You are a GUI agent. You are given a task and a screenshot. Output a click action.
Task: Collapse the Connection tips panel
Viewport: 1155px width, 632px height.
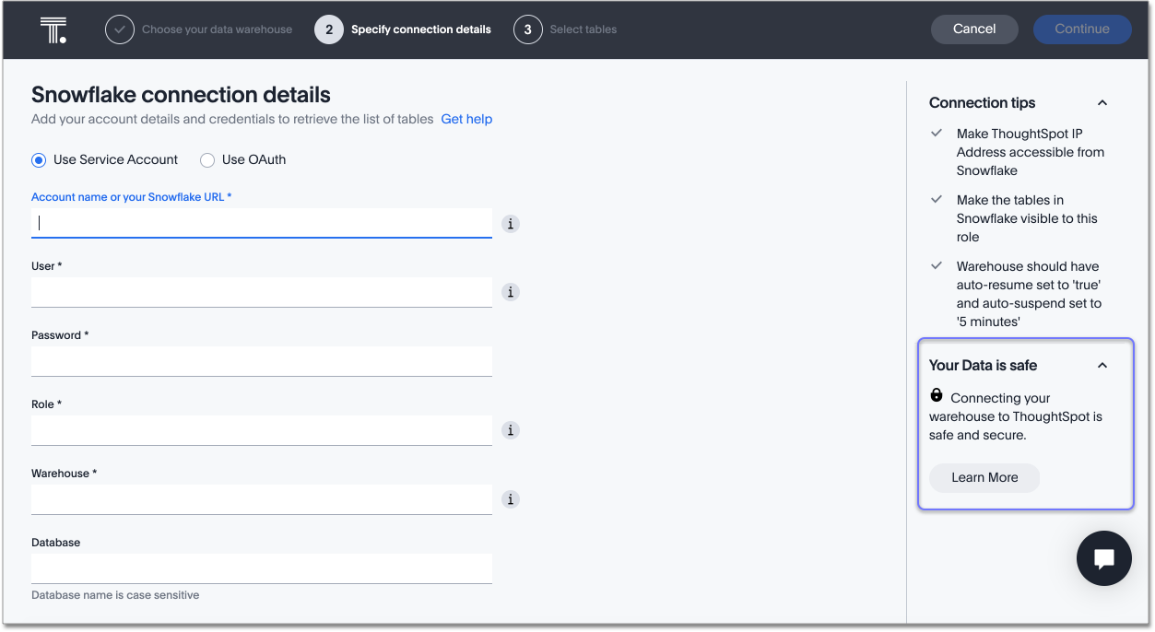click(1102, 102)
